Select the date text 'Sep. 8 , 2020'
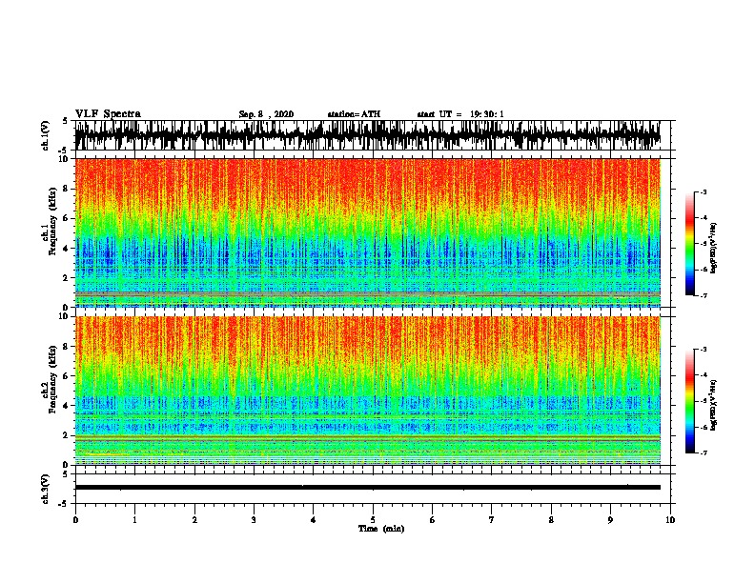Screen dimensions: 755x583 [266, 114]
